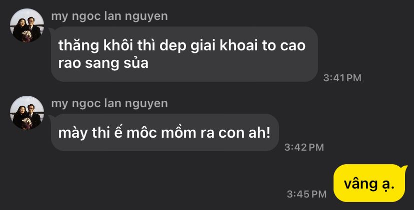Click the 3:42 PM timestamp
Screen dimensions: 414x210
click(x=304, y=147)
